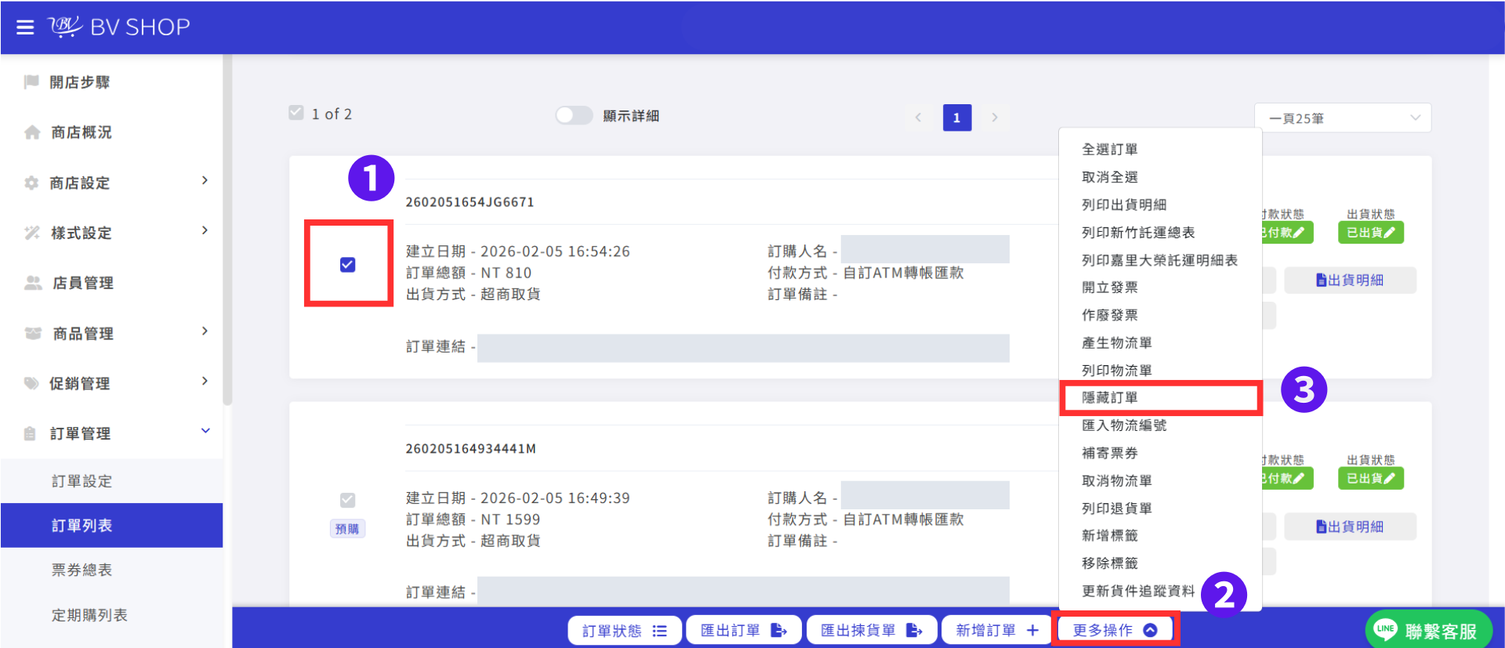Click the 訂單狀態 button
Viewport: 1505px width, 648px height.
point(625,631)
